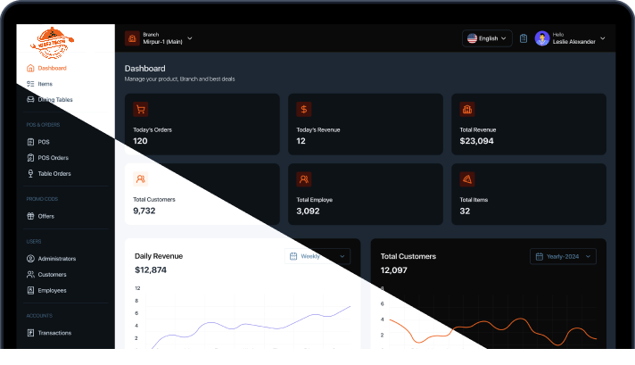Navigate to Transactions in Accounts section
635x365 pixels.
click(x=54, y=333)
